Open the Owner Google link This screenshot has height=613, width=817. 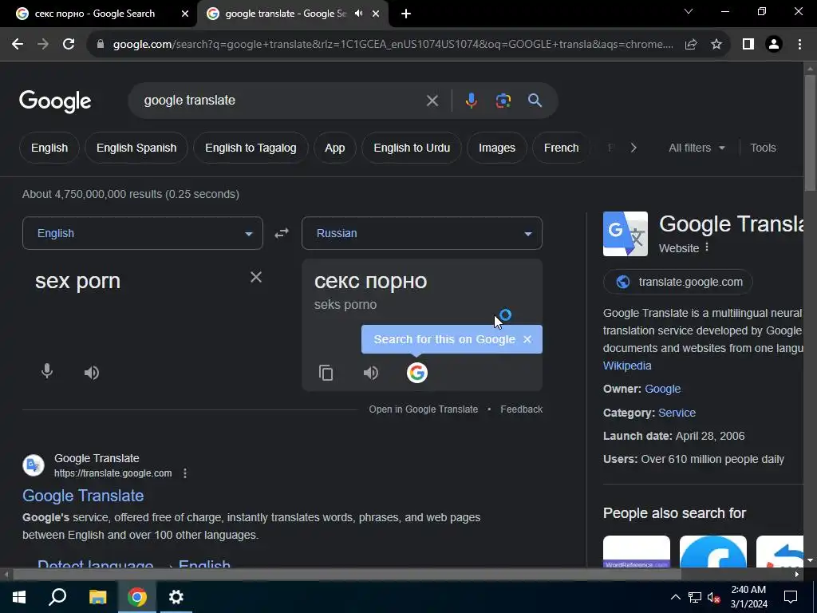[663, 389]
